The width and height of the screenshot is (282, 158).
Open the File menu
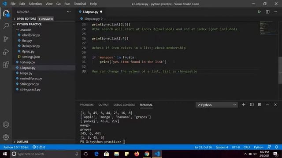click(13, 4)
